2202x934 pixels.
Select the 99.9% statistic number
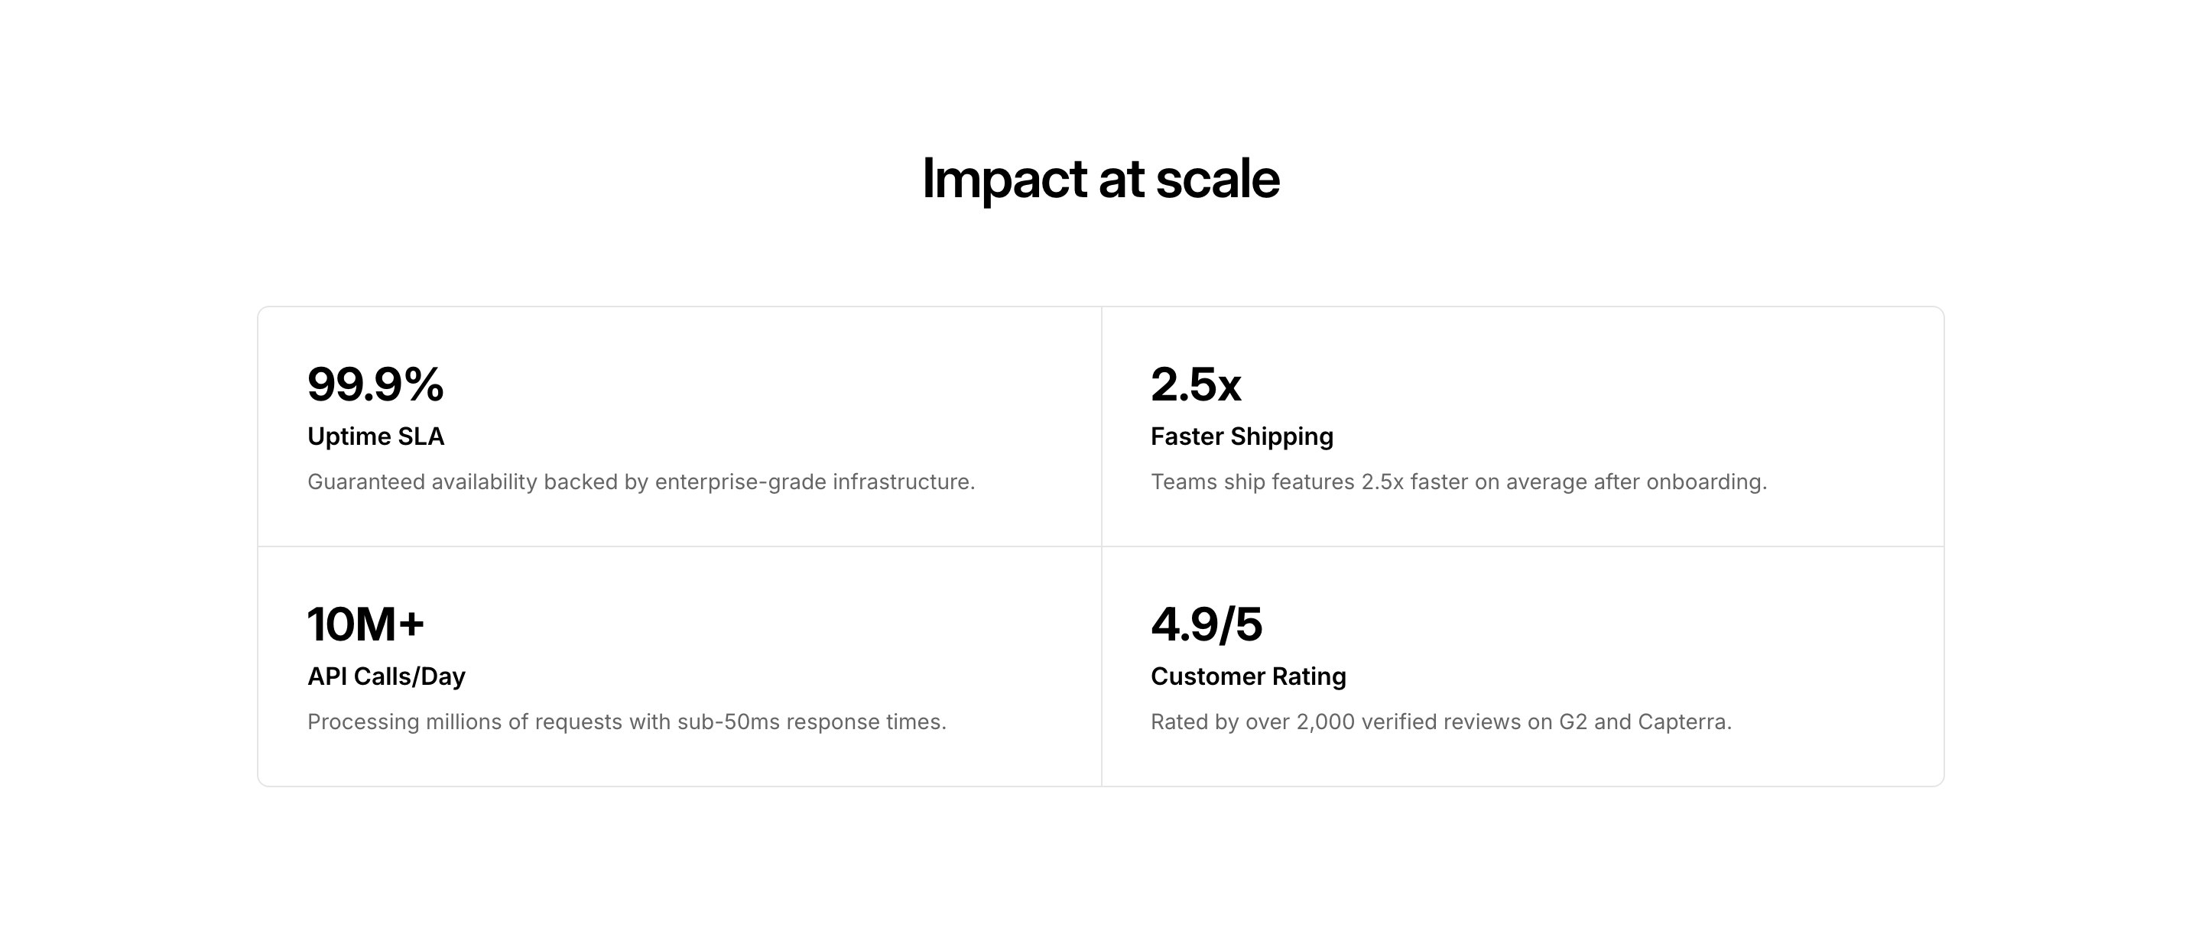pyautogui.click(x=375, y=384)
